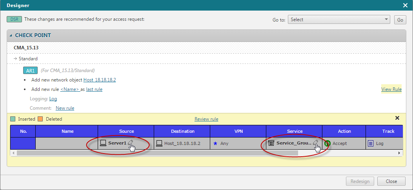
Task: Click the green Accept action icon
Action: point(327,143)
